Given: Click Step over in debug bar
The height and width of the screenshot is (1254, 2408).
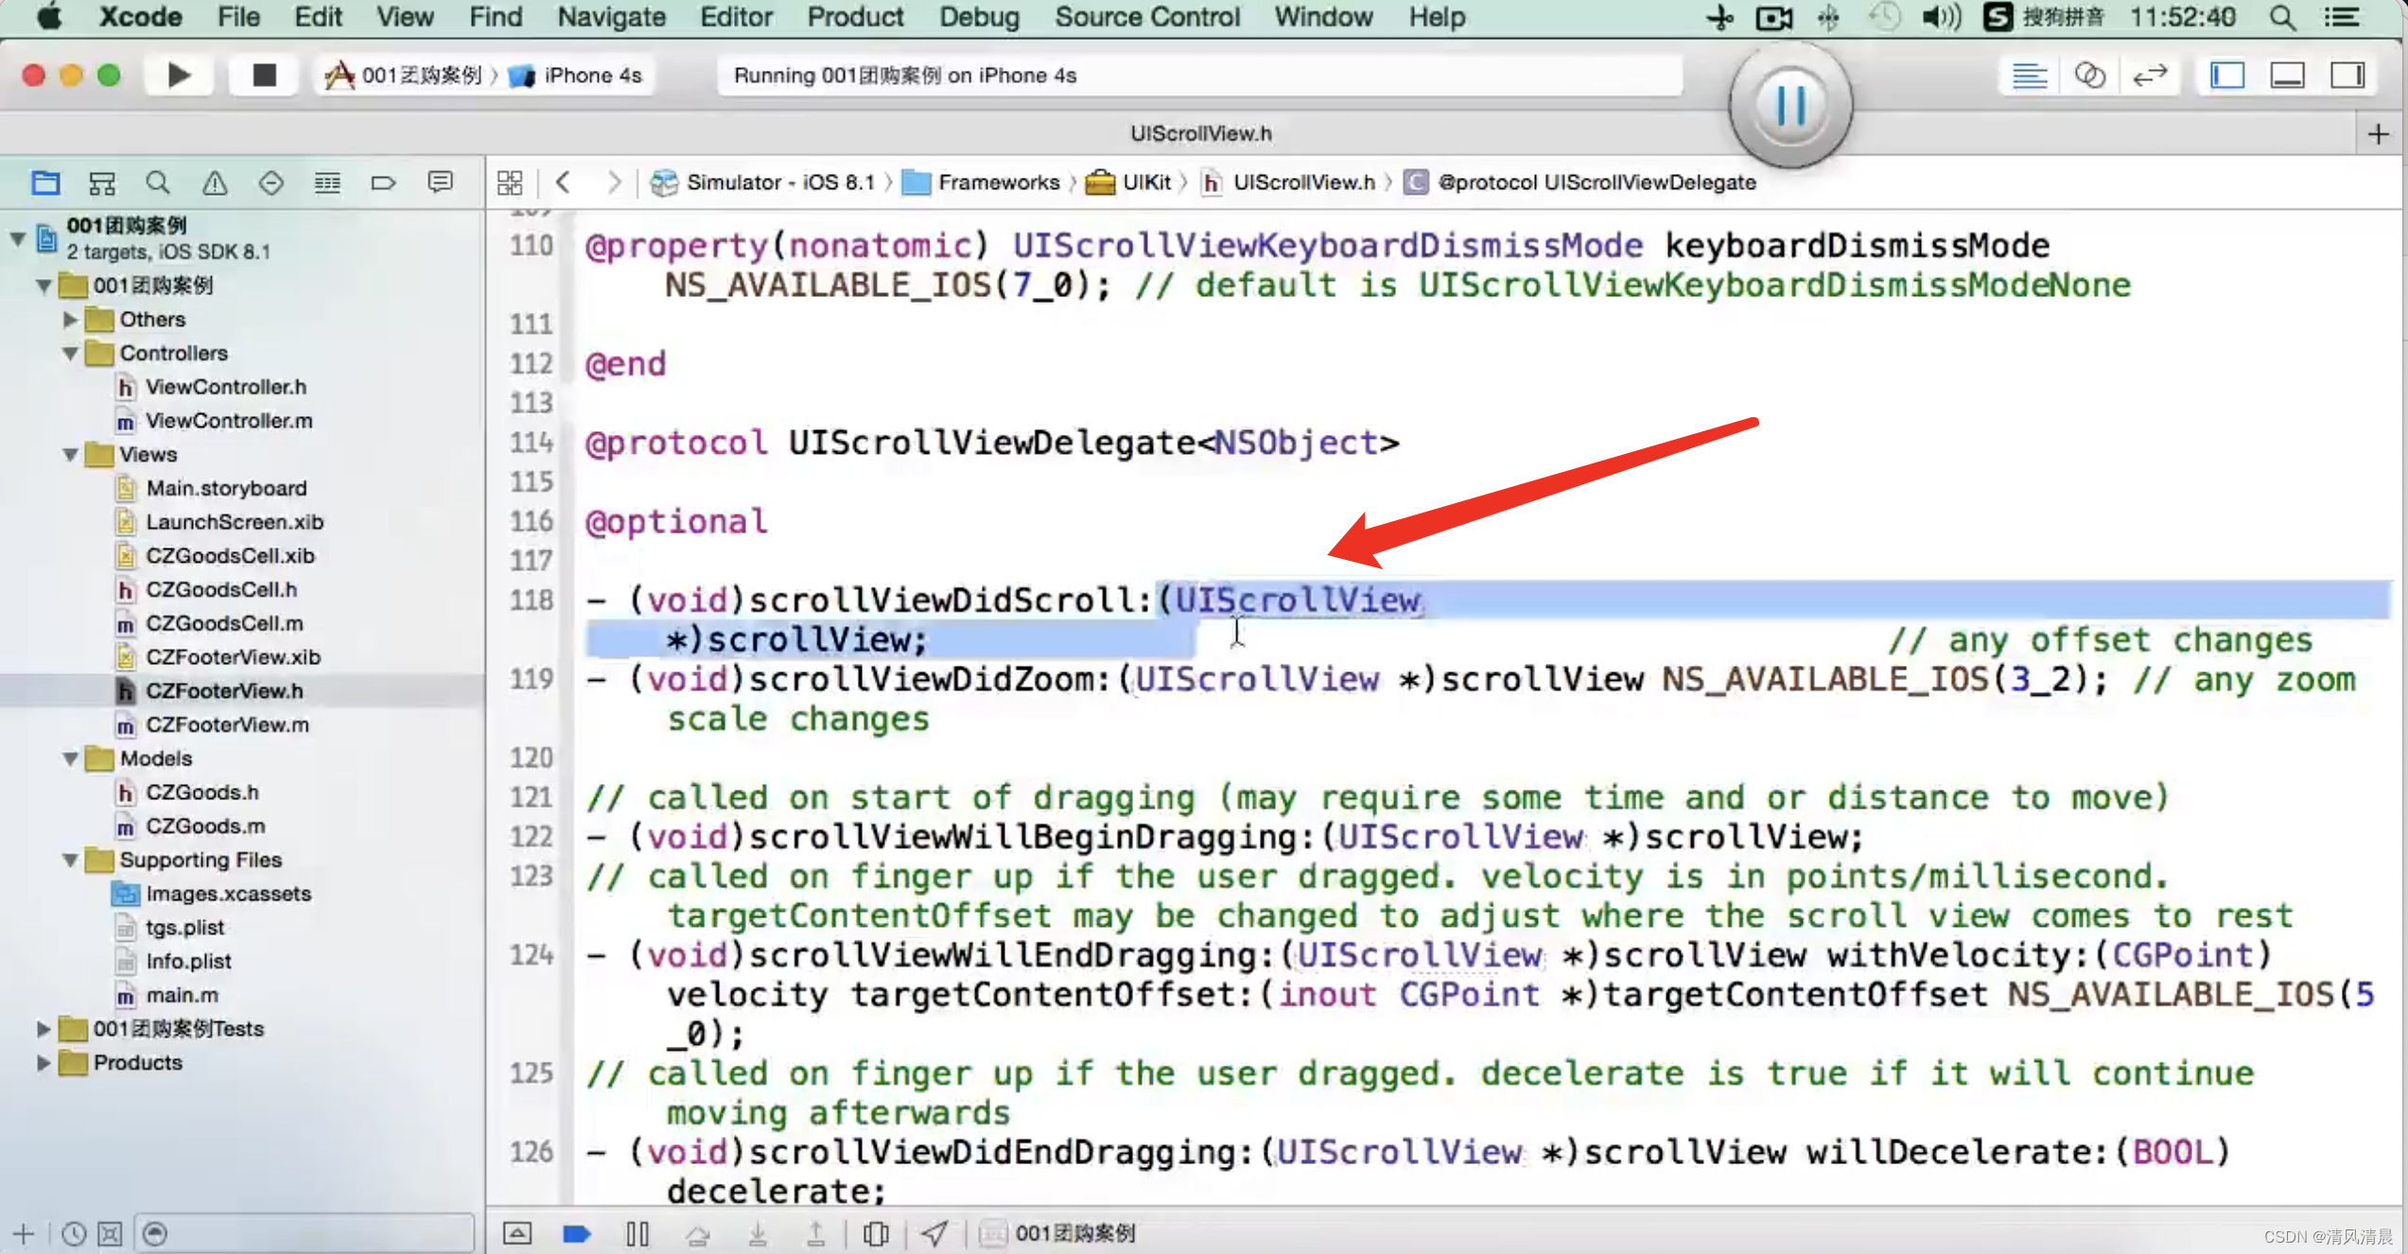Looking at the screenshot, I should 698,1233.
